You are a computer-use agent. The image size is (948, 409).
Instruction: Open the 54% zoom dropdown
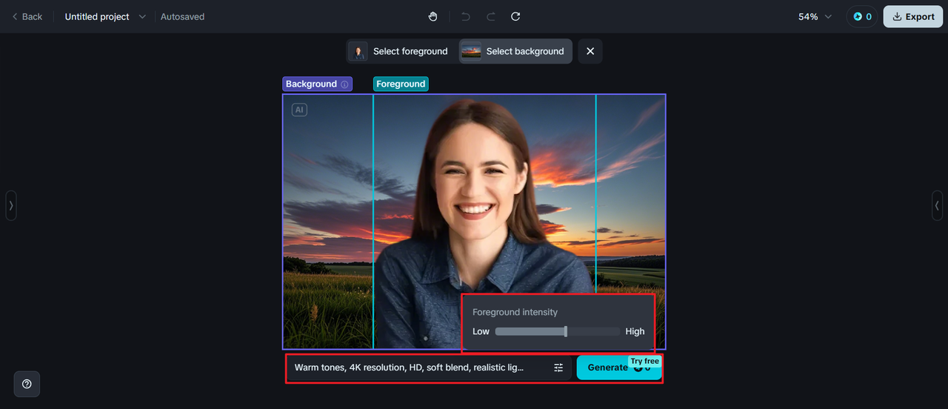(815, 16)
